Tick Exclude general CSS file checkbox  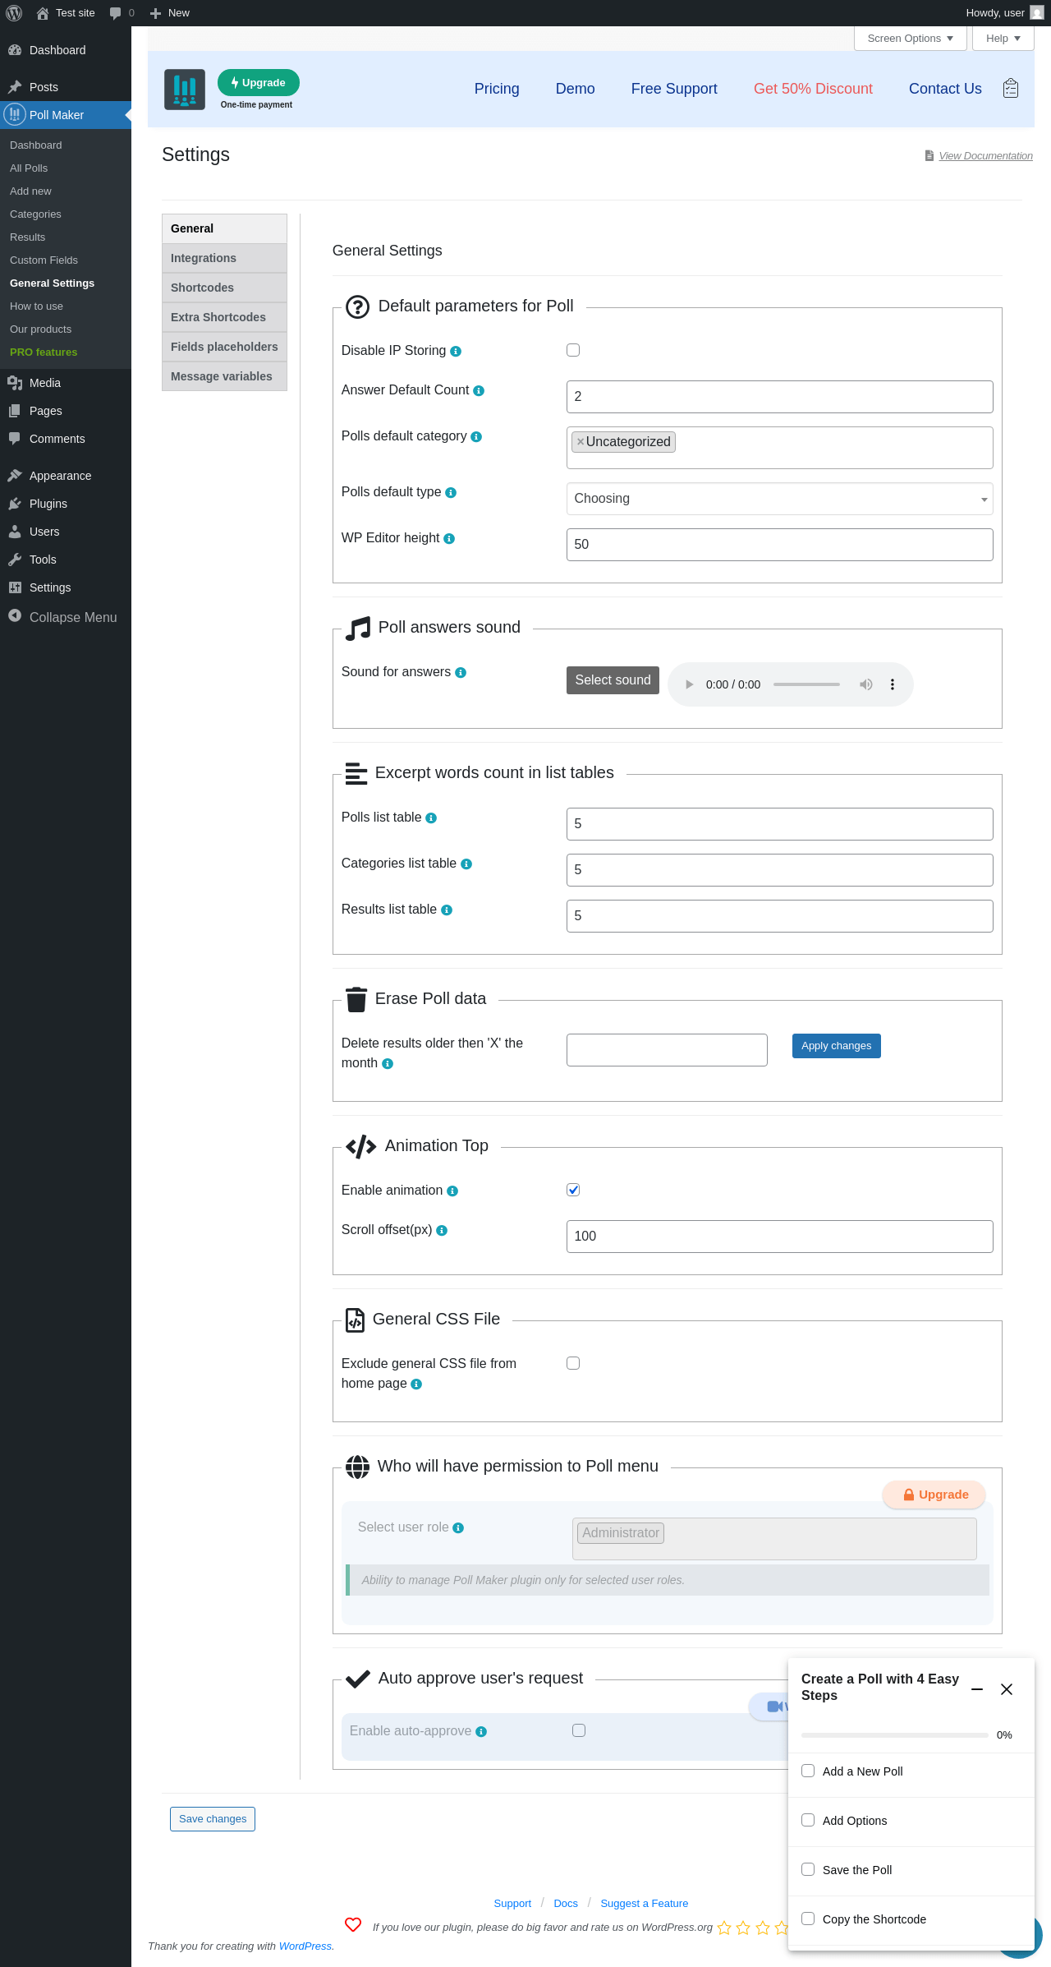point(573,1363)
